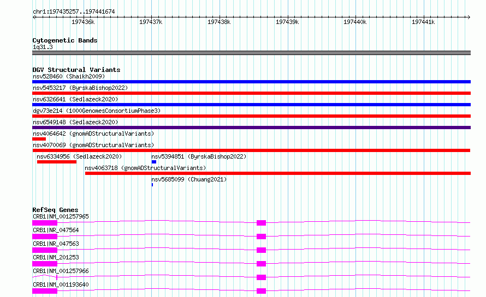
Task: Click the purple nsv6549148 (Sedlazeck2020) bar
Action: pyautogui.click(x=251, y=128)
